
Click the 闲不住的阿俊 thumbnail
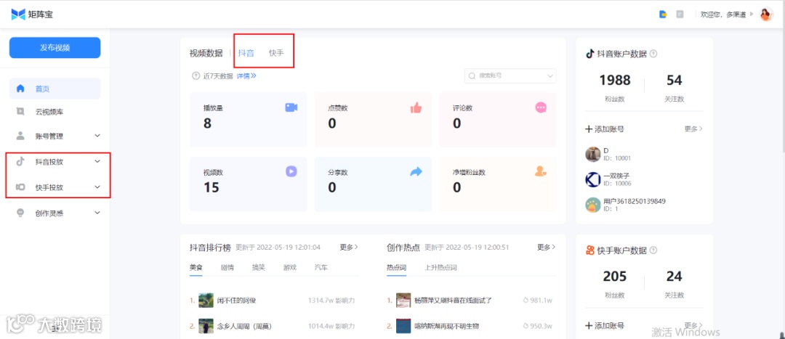206,301
